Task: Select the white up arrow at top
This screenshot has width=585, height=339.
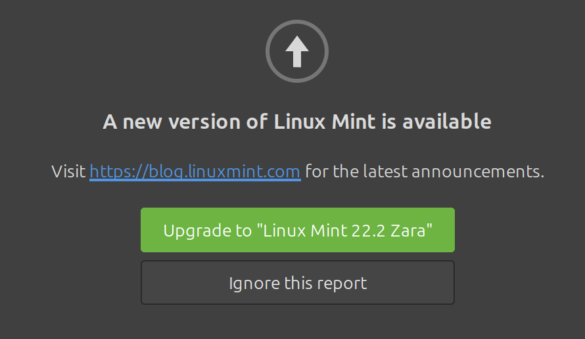Action: click(x=297, y=50)
